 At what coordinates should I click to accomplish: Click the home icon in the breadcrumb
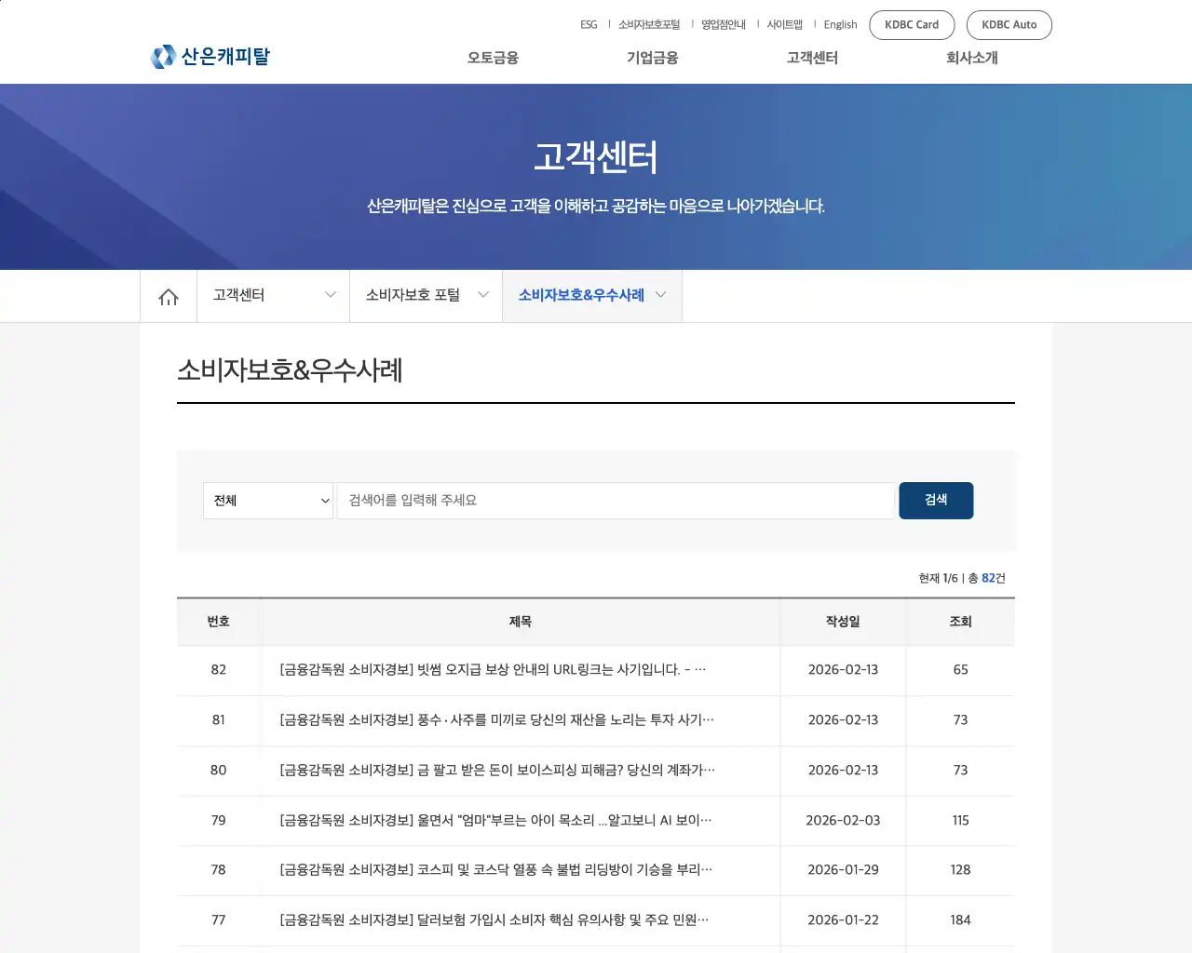click(168, 295)
